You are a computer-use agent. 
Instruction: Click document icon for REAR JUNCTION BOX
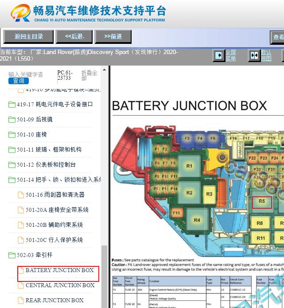point(21,300)
